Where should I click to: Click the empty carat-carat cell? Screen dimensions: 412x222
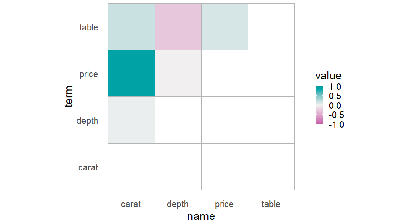(x=131, y=166)
